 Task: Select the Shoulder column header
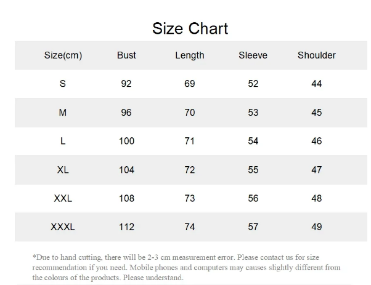click(x=316, y=55)
